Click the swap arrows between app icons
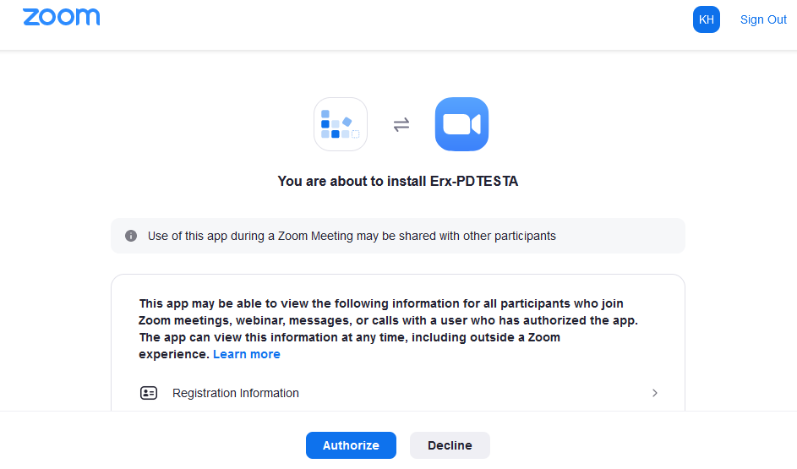This screenshot has width=797, height=469. click(401, 125)
